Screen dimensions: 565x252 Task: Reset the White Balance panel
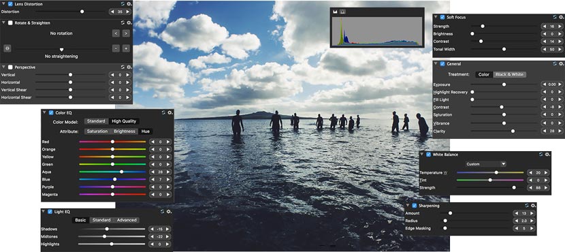[541, 155]
